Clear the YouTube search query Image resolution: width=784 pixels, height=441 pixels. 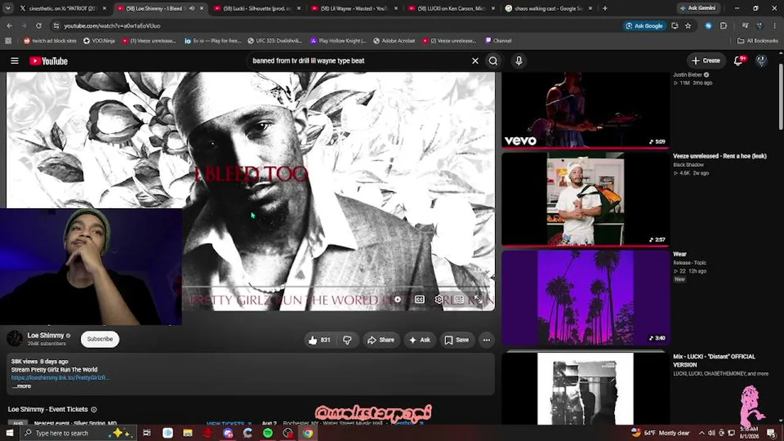[475, 61]
